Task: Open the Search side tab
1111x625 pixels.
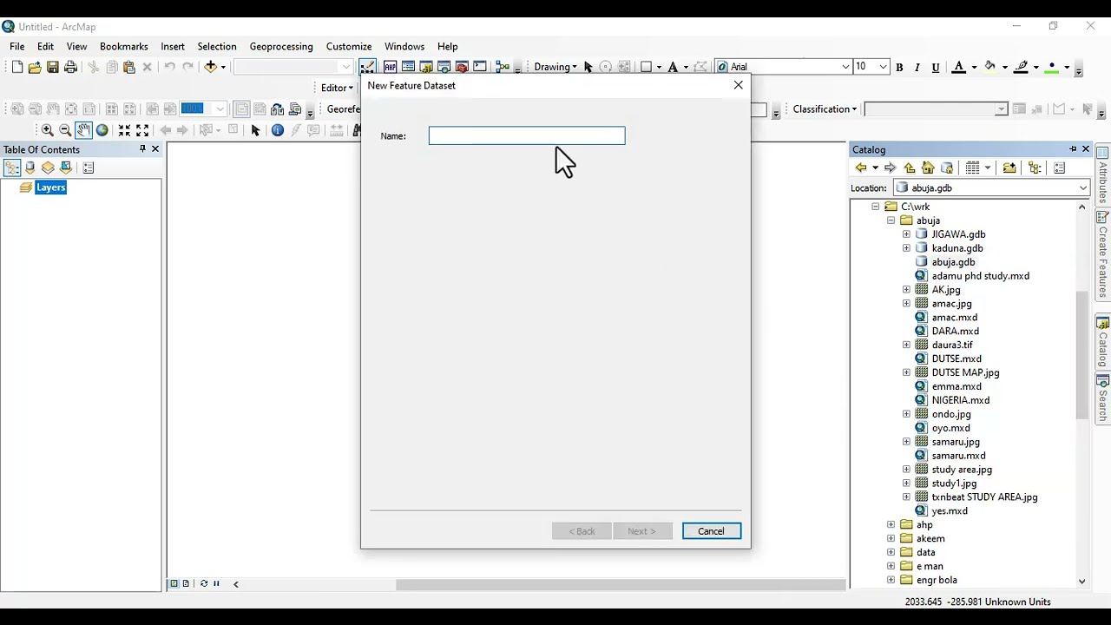Action: click(1103, 398)
